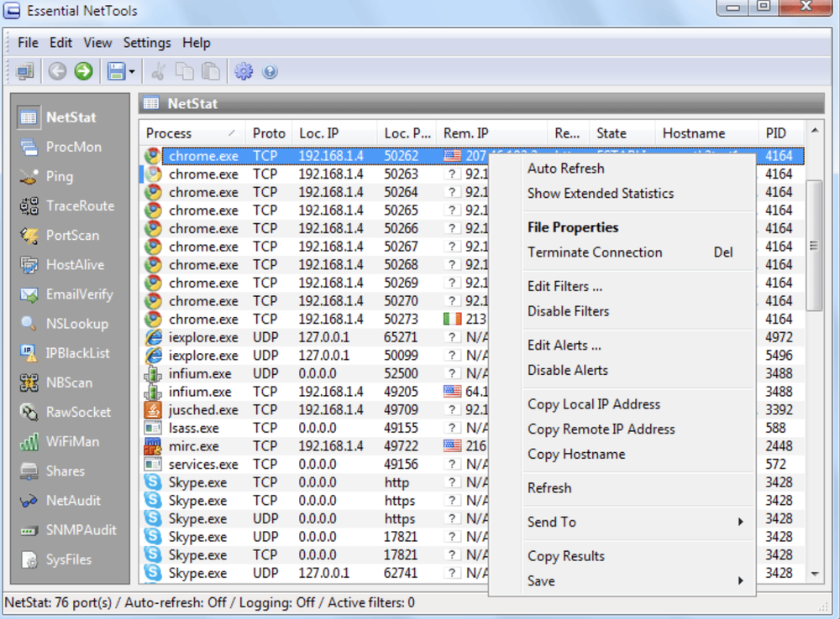Sort by the Loc. IP column header

[x=334, y=133]
